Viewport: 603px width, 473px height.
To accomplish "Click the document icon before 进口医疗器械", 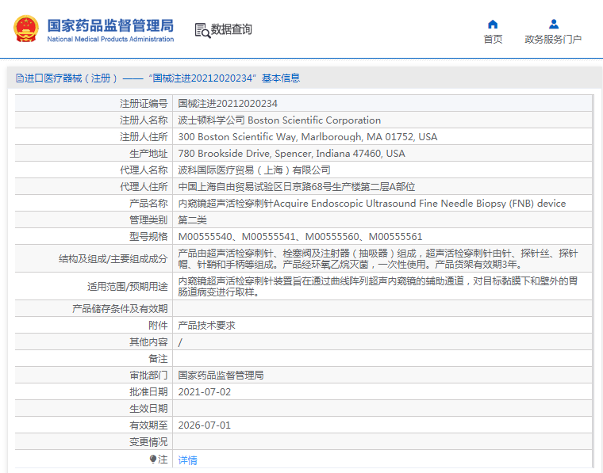I will click(20, 78).
